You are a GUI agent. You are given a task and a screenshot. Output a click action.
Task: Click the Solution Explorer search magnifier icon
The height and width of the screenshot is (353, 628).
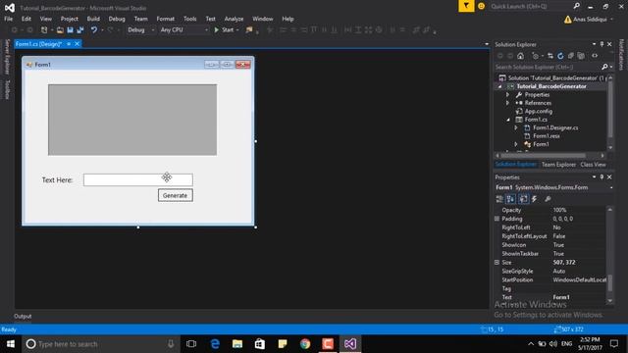pos(604,67)
